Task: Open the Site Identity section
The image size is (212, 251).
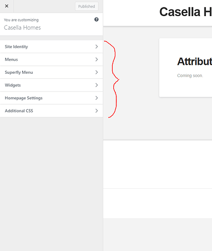Action: (x=51, y=47)
